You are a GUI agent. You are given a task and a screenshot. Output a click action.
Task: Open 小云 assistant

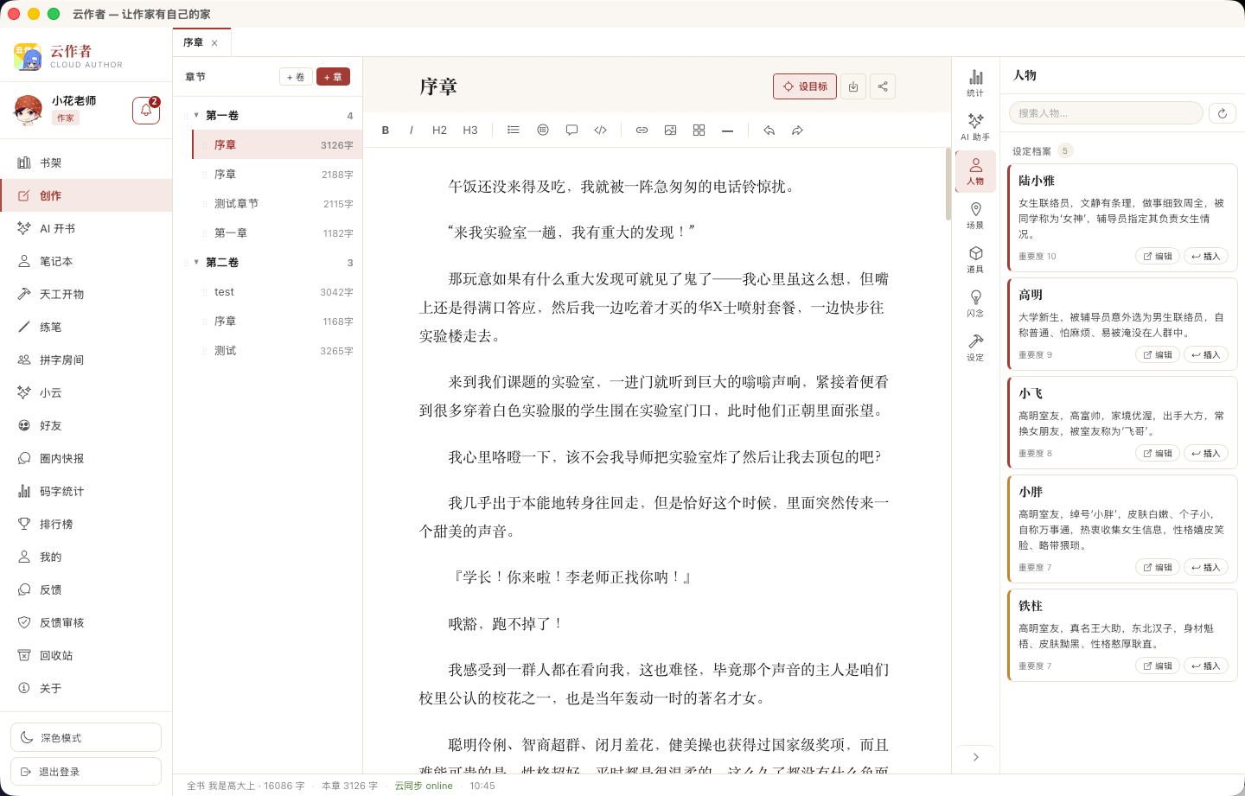(x=86, y=392)
